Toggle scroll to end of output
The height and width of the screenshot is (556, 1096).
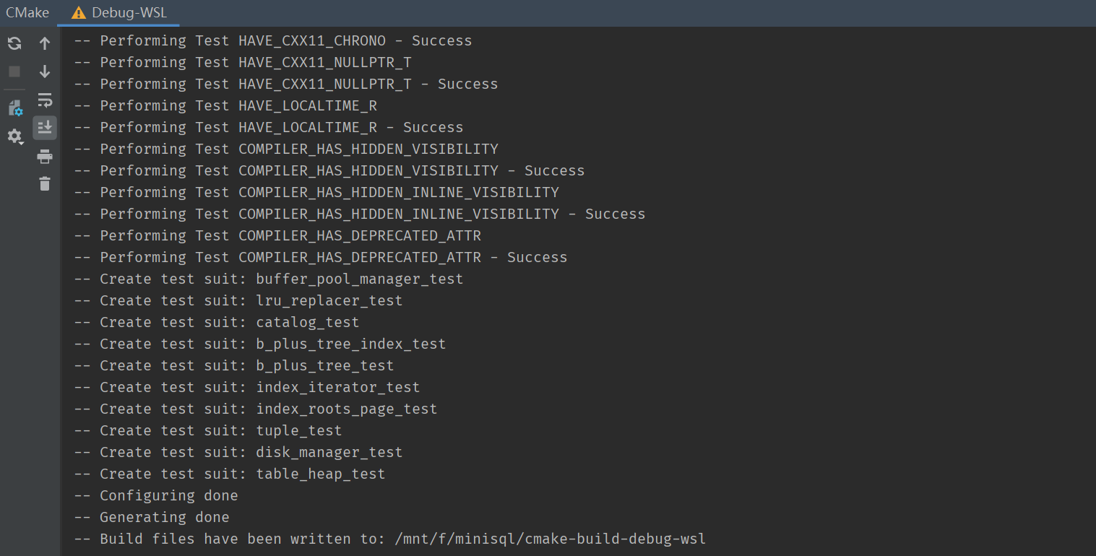[45, 128]
